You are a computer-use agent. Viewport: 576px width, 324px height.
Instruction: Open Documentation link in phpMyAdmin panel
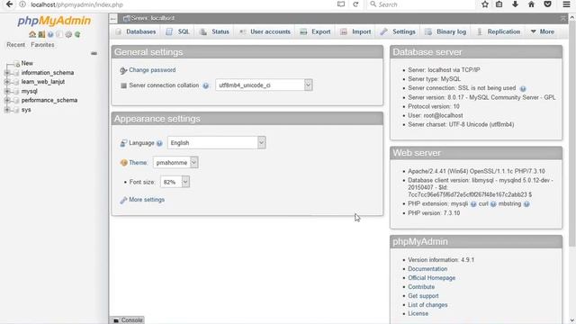[x=427, y=269]
